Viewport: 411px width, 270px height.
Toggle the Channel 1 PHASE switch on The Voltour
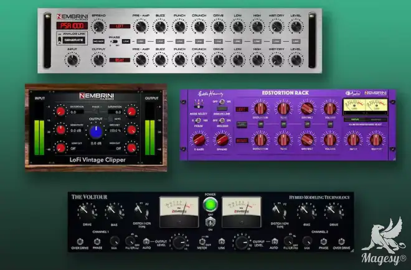click(97, 241)
